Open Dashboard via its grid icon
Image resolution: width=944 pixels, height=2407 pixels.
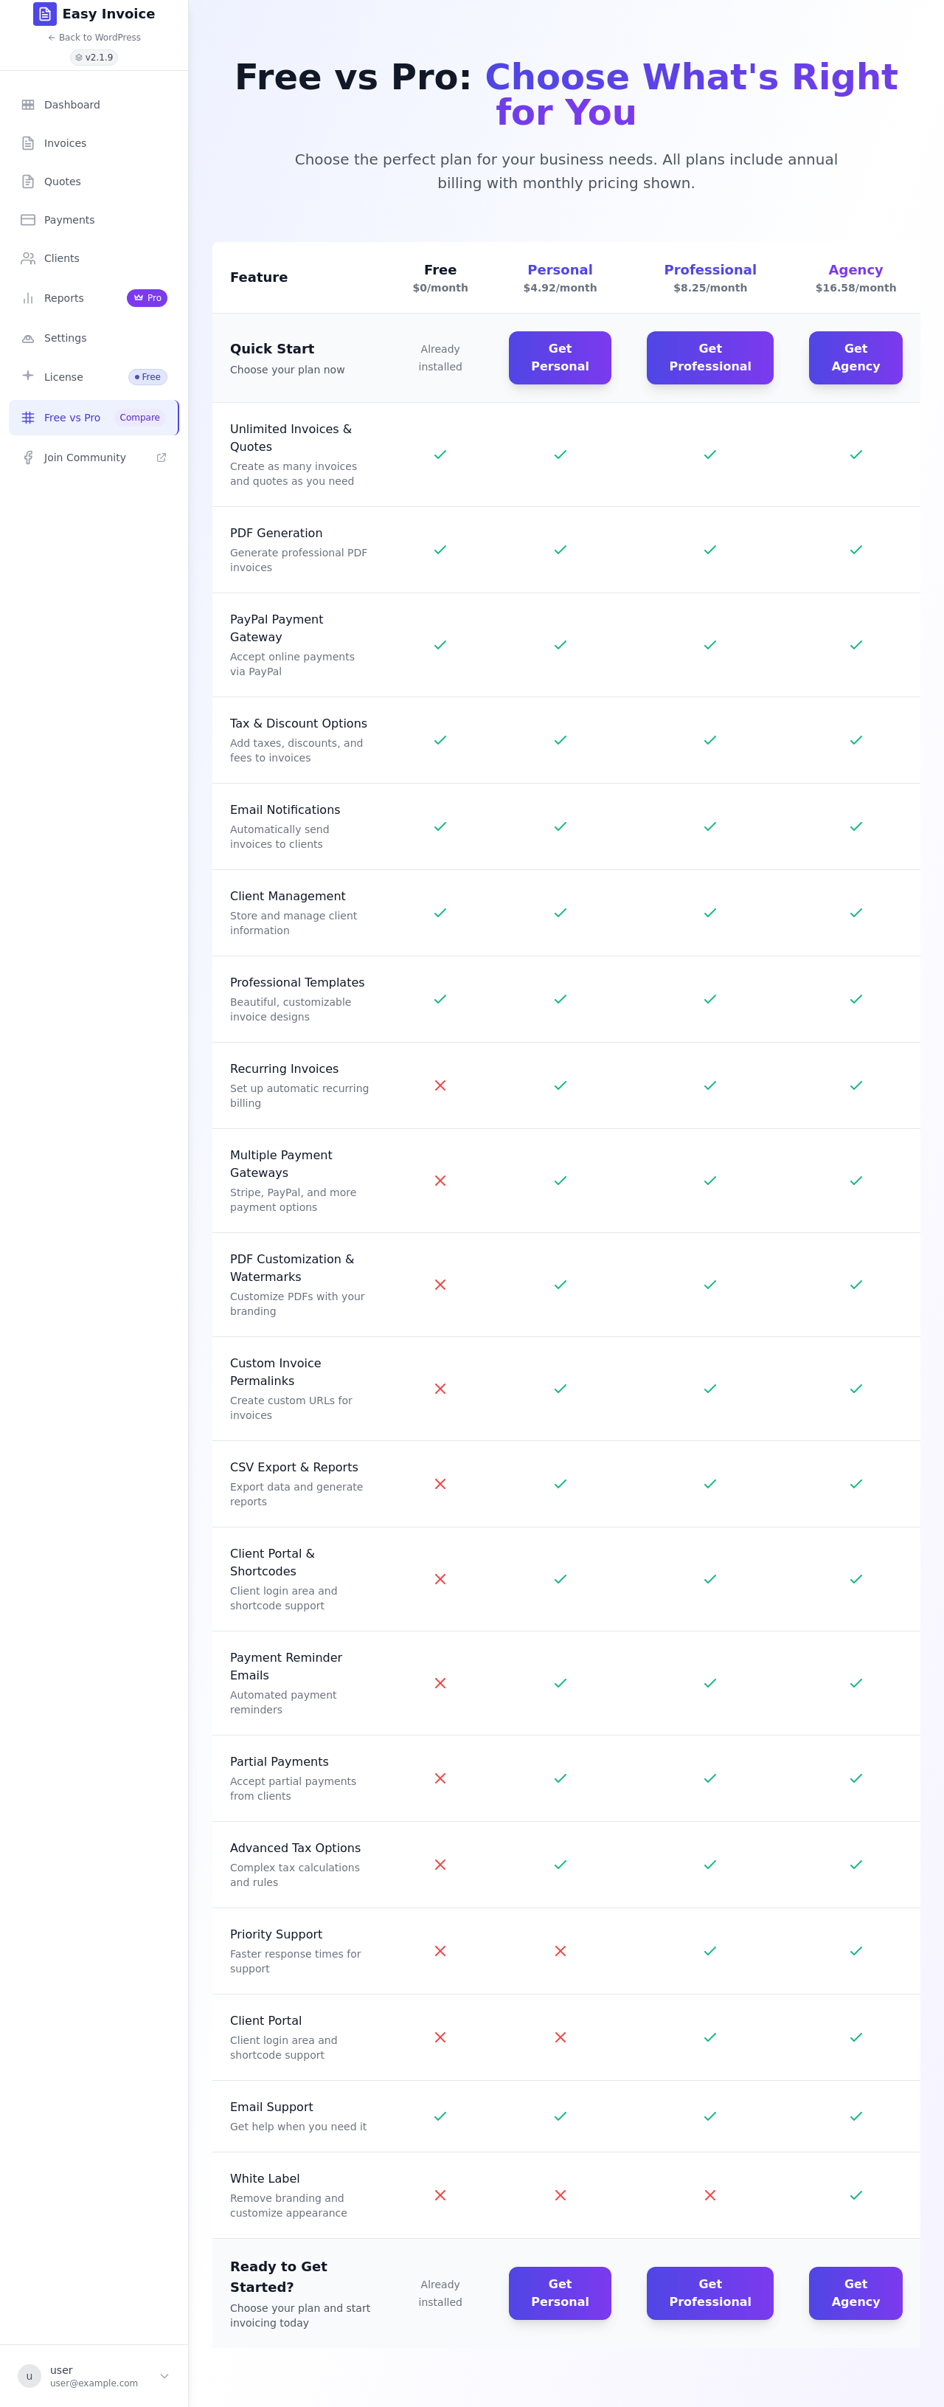tap(28, 105)
